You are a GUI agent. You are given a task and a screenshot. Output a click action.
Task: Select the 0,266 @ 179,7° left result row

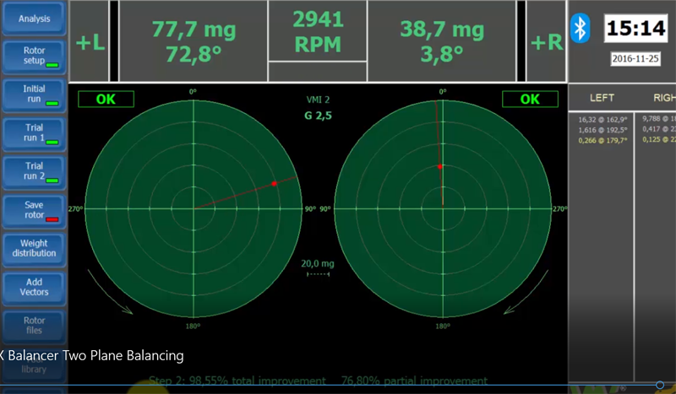point(602,141)
